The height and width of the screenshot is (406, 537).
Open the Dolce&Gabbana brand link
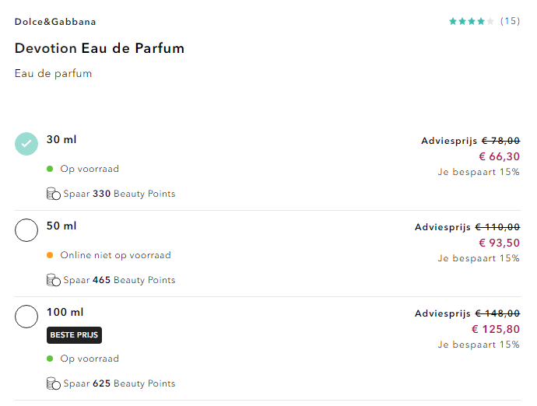pos(55,22)
